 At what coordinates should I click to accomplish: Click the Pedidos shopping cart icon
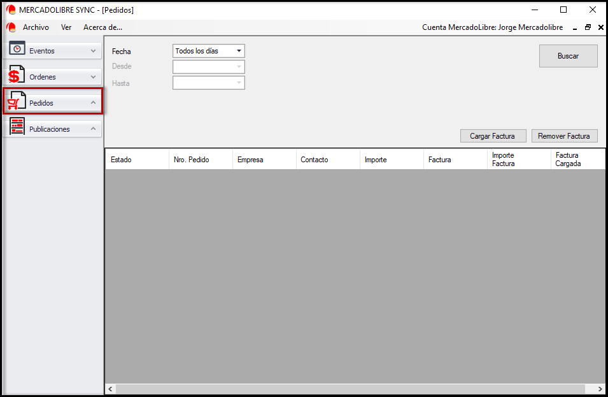point(17,101)
